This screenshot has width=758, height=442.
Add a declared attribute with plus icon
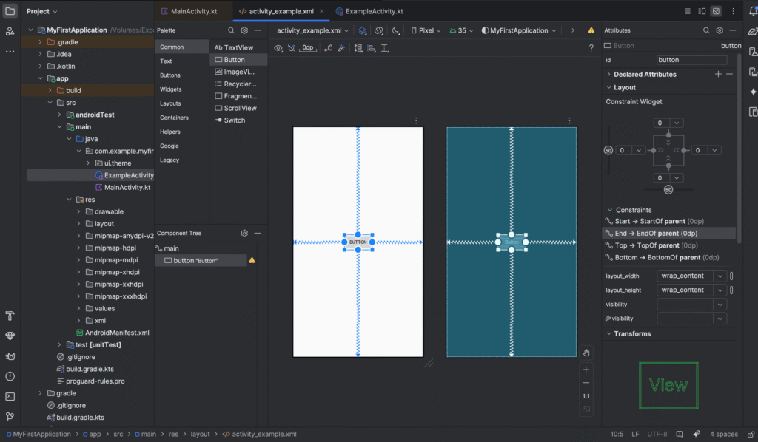point(718,74)
